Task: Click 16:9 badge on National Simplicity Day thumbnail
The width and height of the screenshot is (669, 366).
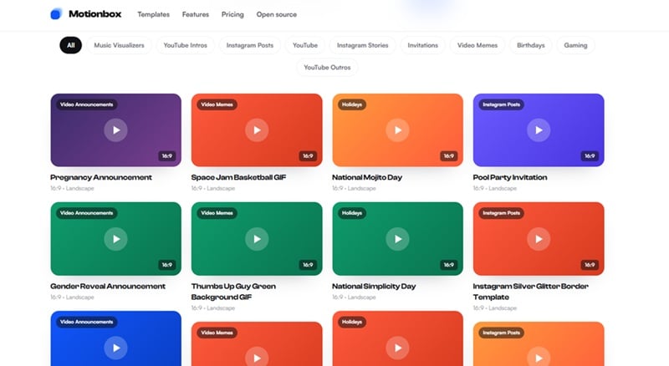Action: (x=449, y=265)
